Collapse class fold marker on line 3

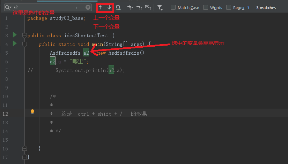[x=24, y=36]
